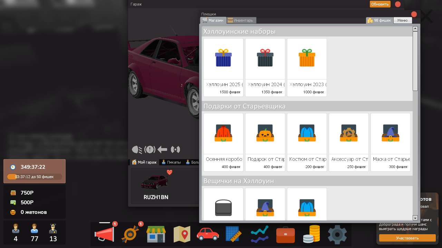Open the Меню dropdown button

[x=403, y=20]
